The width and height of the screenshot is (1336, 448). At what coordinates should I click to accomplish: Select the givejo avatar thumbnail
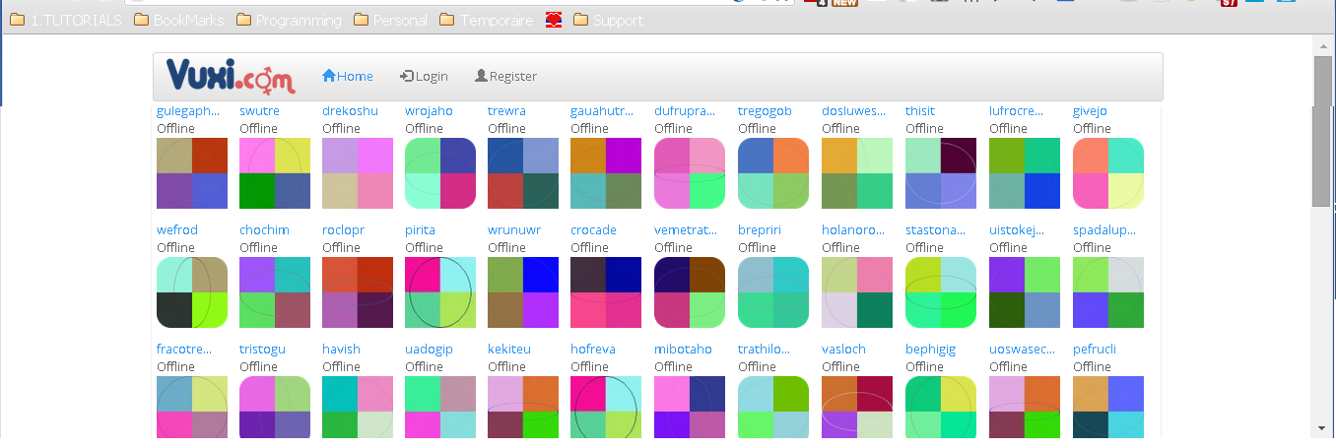(x=1108, y=173)
